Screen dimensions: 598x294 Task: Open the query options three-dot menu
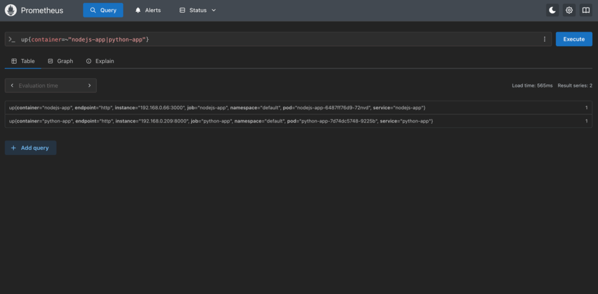(545, 39)
